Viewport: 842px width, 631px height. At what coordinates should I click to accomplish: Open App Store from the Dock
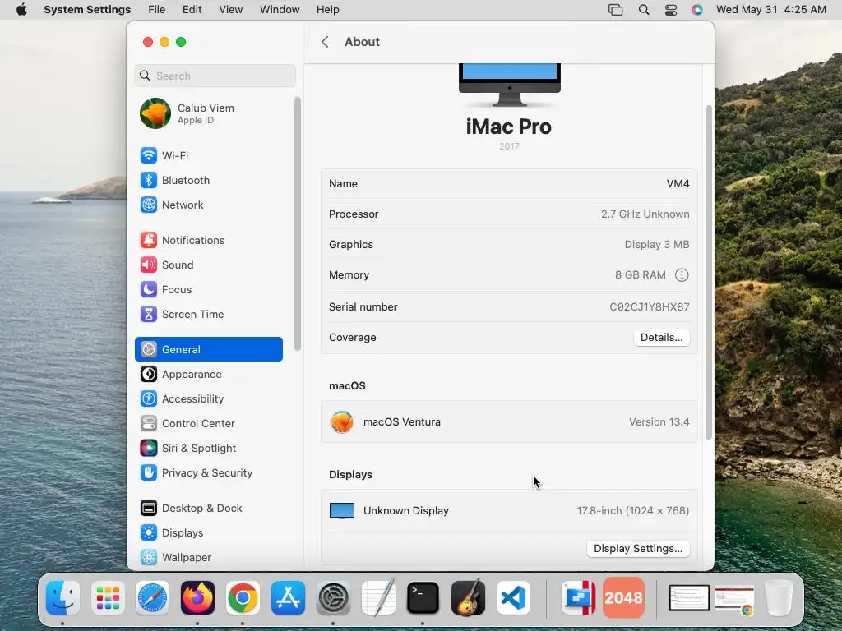(x=288, y=598)
